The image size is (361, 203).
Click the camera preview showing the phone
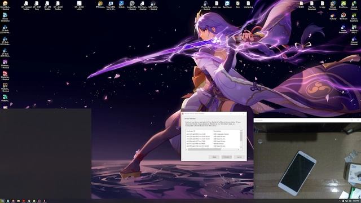(x=307, y=160)
